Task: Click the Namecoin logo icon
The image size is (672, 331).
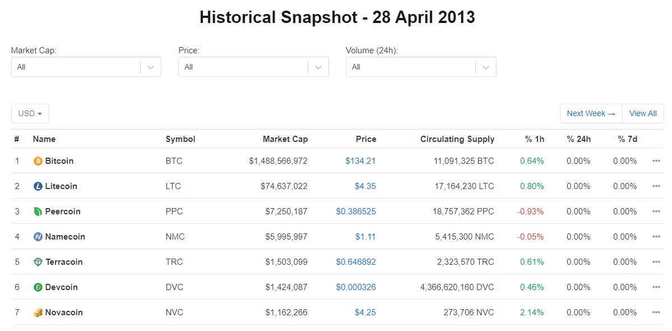Action: tap(38, 237)
